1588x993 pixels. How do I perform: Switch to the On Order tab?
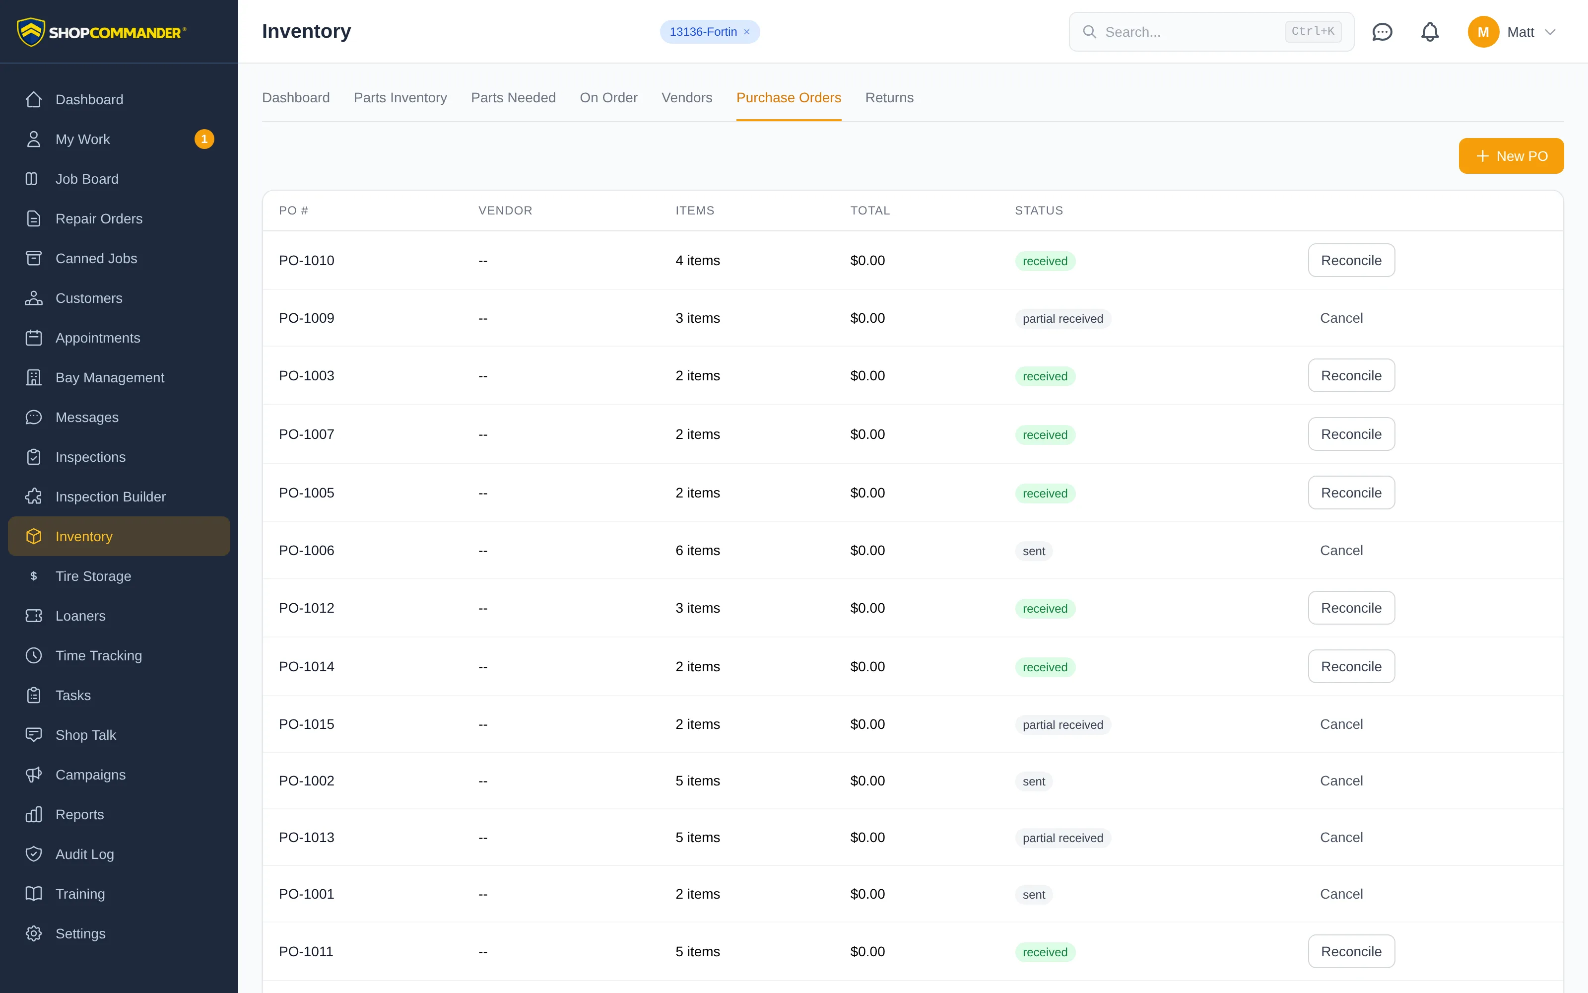(x=608, y=98)
